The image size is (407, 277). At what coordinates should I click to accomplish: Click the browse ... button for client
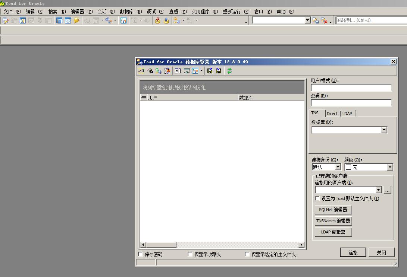[x=387, y=190]
